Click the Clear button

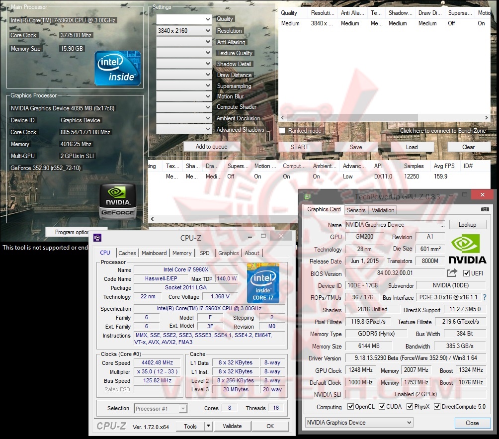coord(469,147)
